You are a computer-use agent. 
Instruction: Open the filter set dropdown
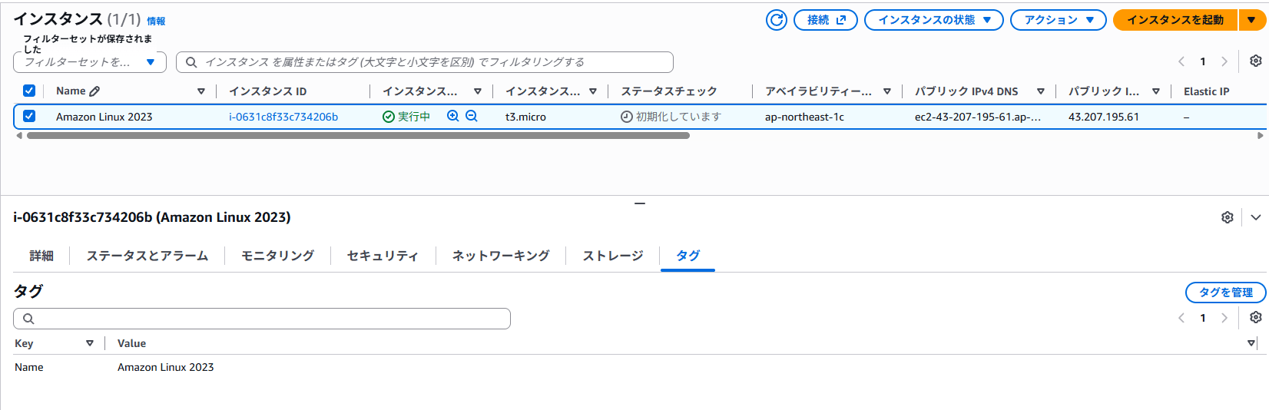90,62
